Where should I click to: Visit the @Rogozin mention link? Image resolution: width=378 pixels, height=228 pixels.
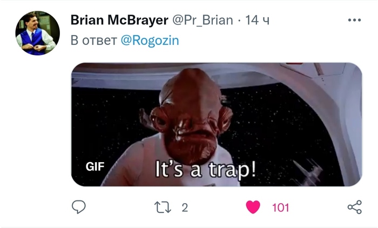point(150,41)
